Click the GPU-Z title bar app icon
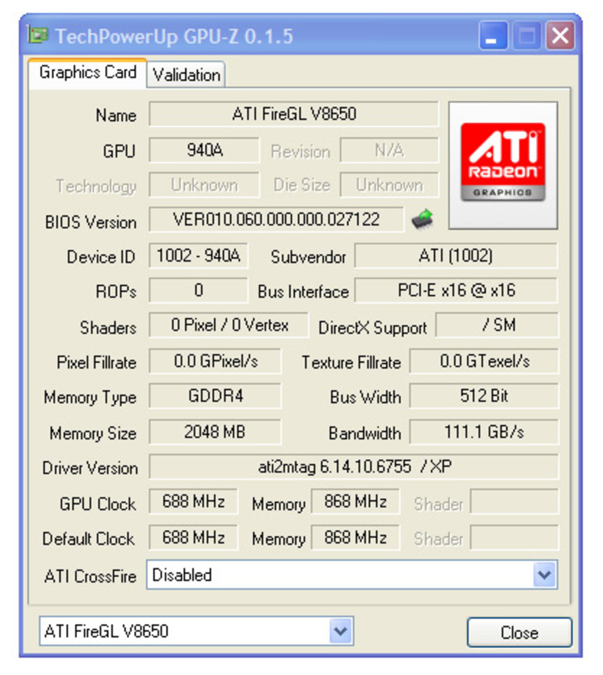The height and width of the screenshot is (675, 603). click(38, 35)
